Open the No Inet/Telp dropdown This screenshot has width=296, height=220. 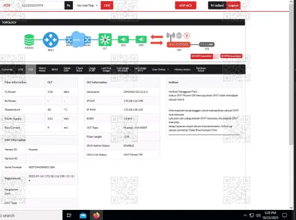click(x=88, y=5)
